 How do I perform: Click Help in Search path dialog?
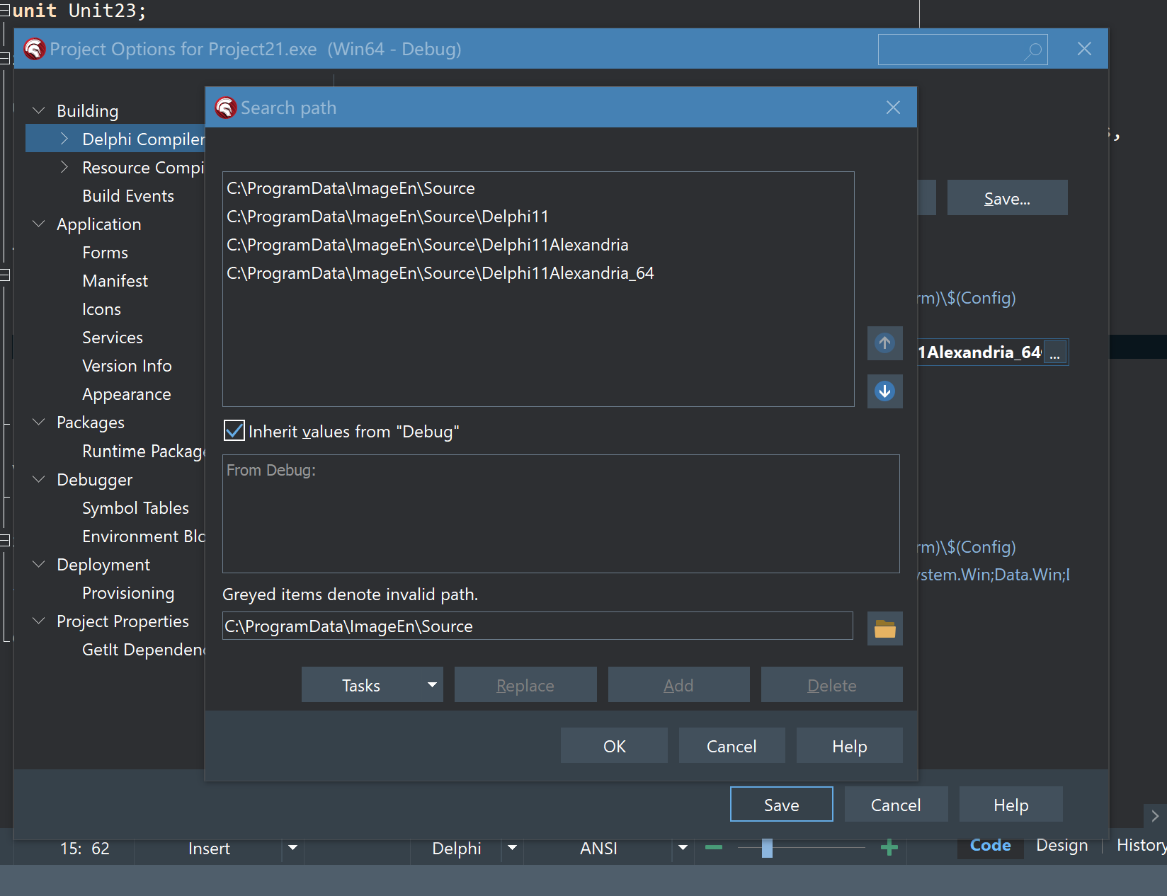tap(849, 746)
